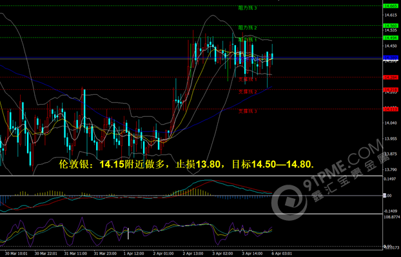The height and width of the screenshot is (257, 401).
Task: Click the green 14.665 price tag
Action: (390, 6)
